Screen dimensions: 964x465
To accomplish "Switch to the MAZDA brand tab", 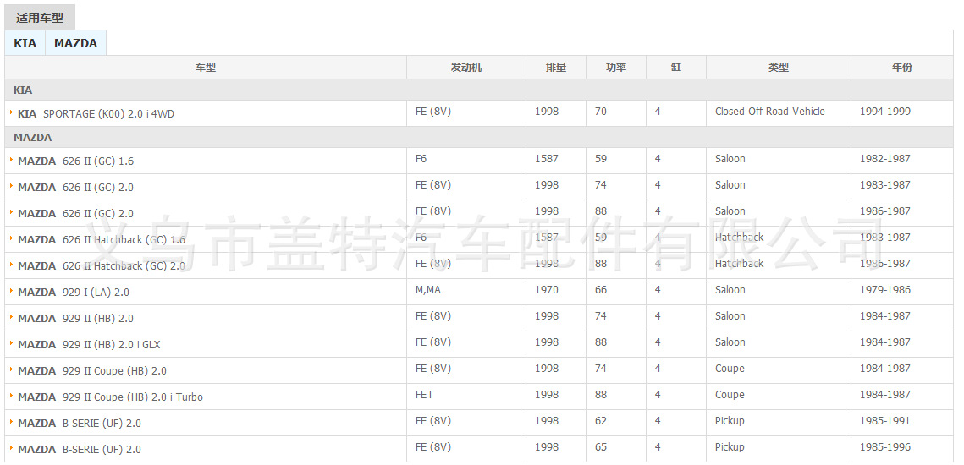I will 75,43.
